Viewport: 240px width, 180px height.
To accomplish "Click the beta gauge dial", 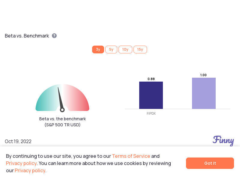I will (62, 97).
